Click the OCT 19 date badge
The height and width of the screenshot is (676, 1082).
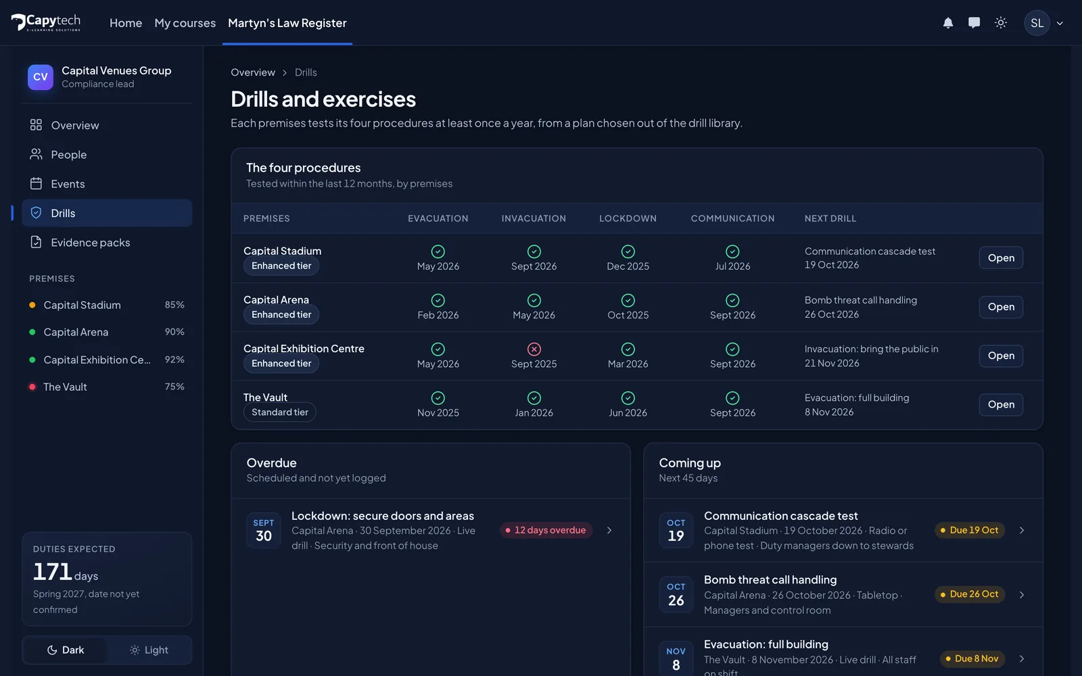(x=676, y=531)
